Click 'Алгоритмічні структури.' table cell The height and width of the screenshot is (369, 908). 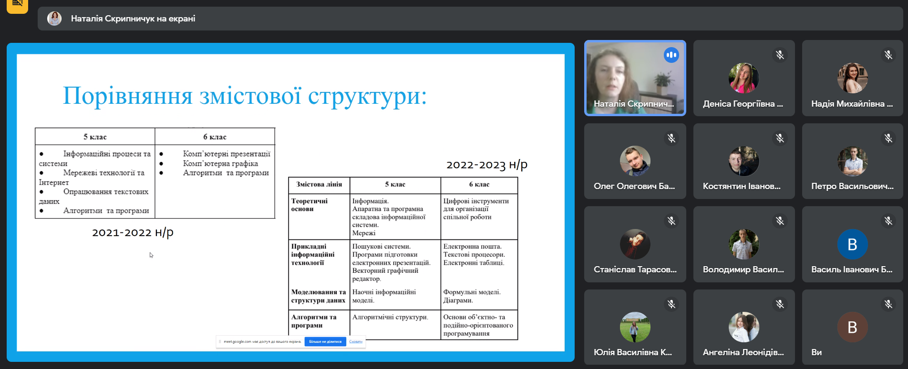point(390,317)
